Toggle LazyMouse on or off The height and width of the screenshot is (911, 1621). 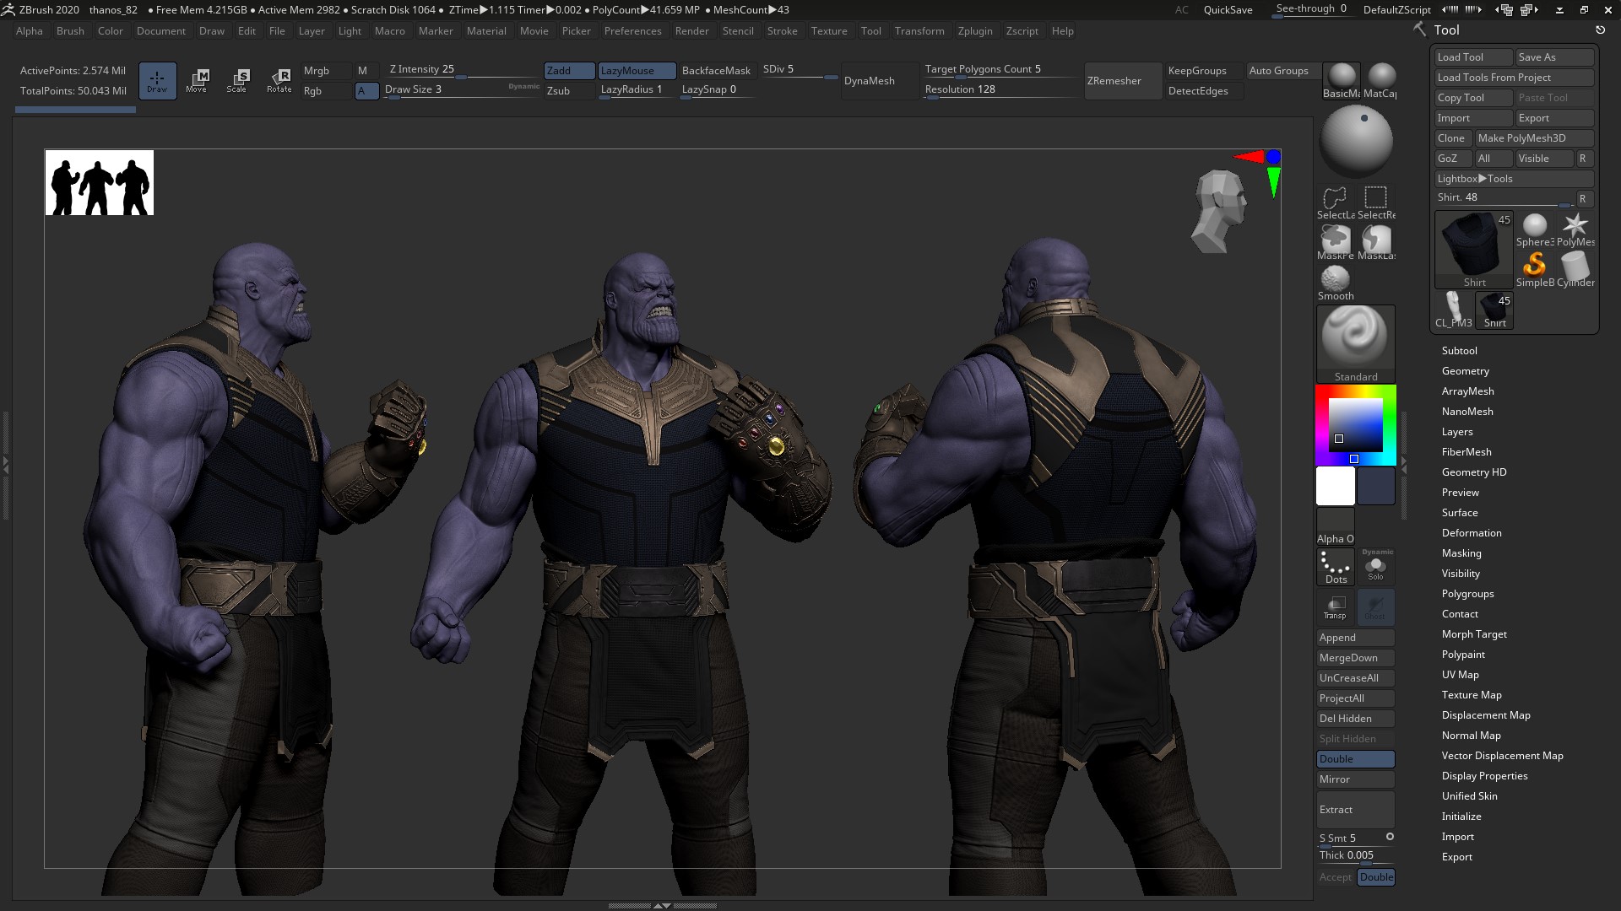[x=637, y=71]
